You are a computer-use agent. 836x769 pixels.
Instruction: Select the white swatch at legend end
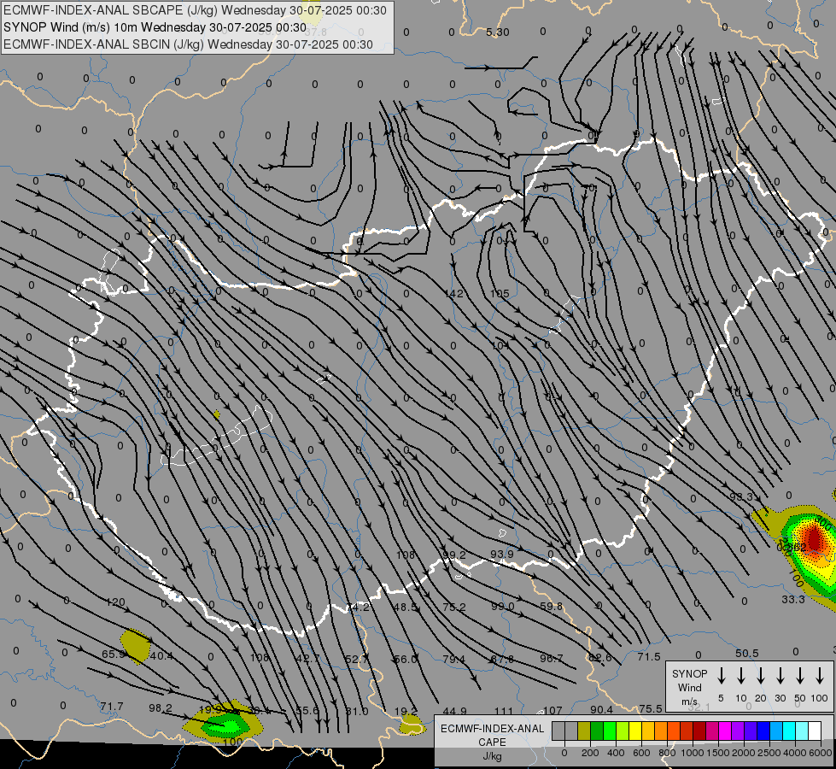[x=815, y=731]
